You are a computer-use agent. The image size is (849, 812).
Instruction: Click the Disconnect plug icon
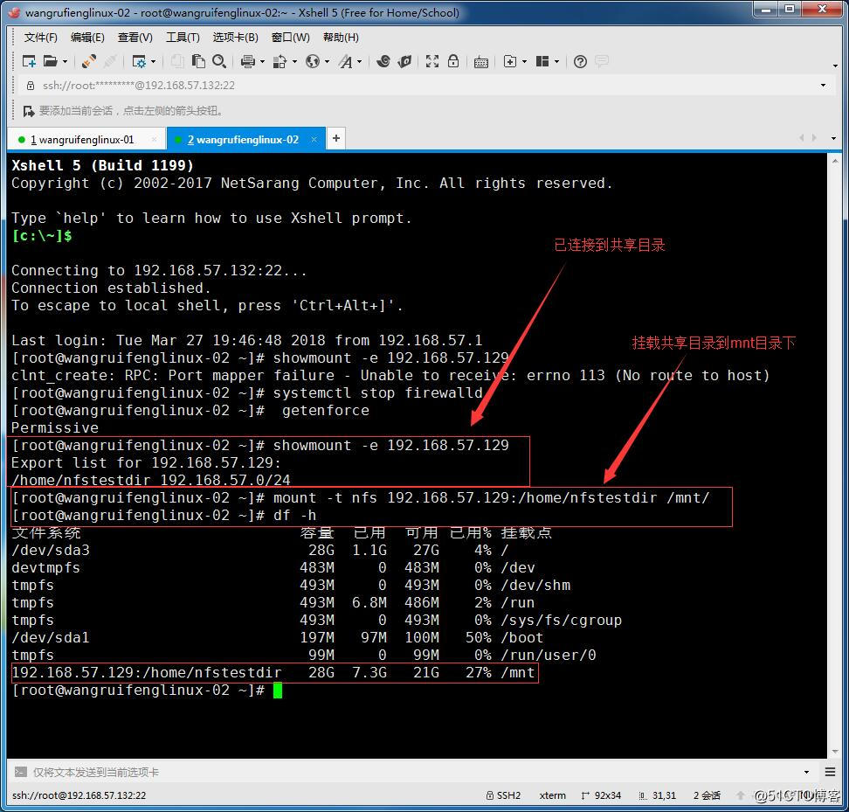pos(110,61)
